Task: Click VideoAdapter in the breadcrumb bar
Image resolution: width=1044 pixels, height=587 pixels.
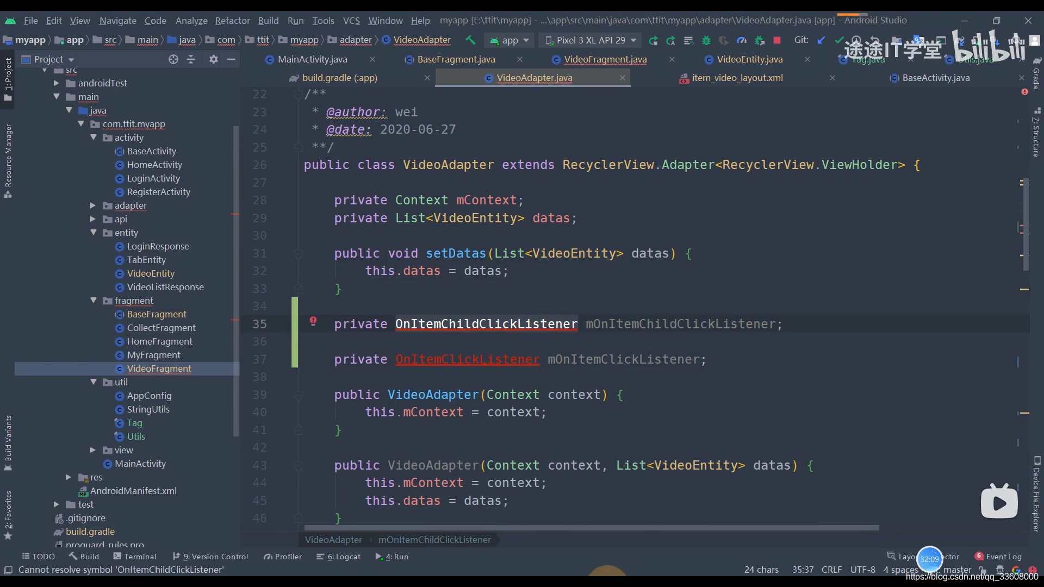Action: (x=422, y=40)
